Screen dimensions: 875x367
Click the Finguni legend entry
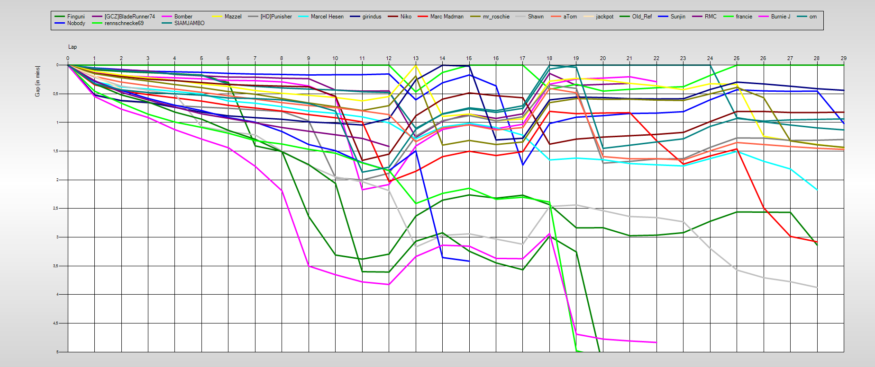tap(76, 17)
